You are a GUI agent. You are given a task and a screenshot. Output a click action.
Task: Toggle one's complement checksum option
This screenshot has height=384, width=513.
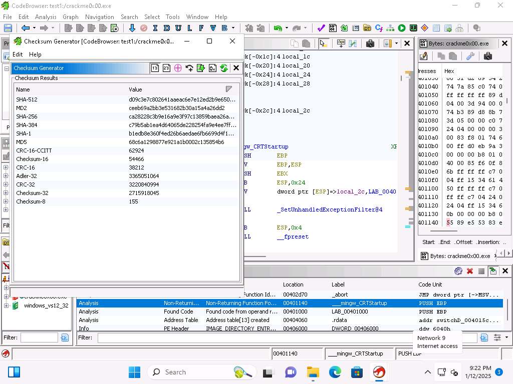click(x=155, y=68)
